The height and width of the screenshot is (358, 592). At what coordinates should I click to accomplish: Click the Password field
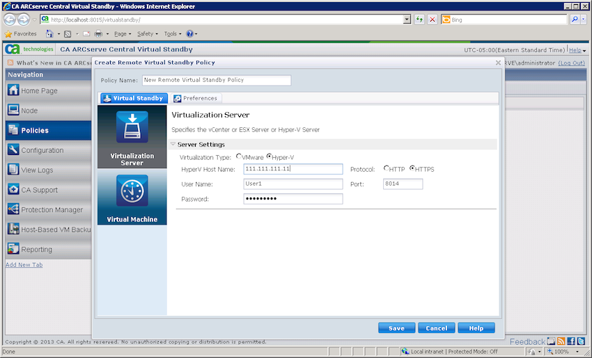click(293, 199)
